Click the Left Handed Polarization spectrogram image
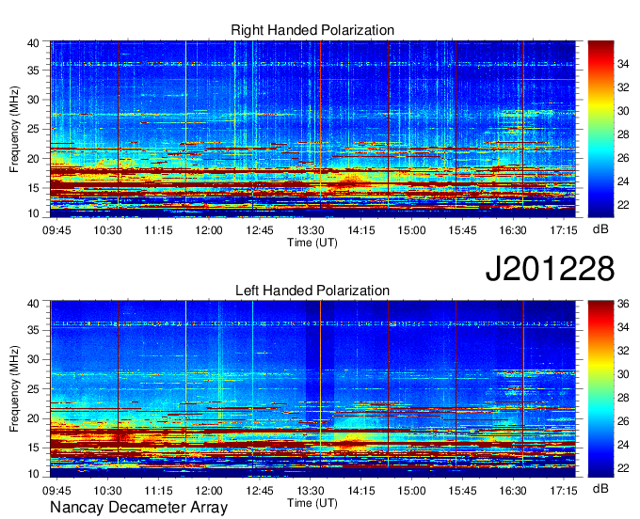Viewport: 640px width, 519px height. [312, 389]
